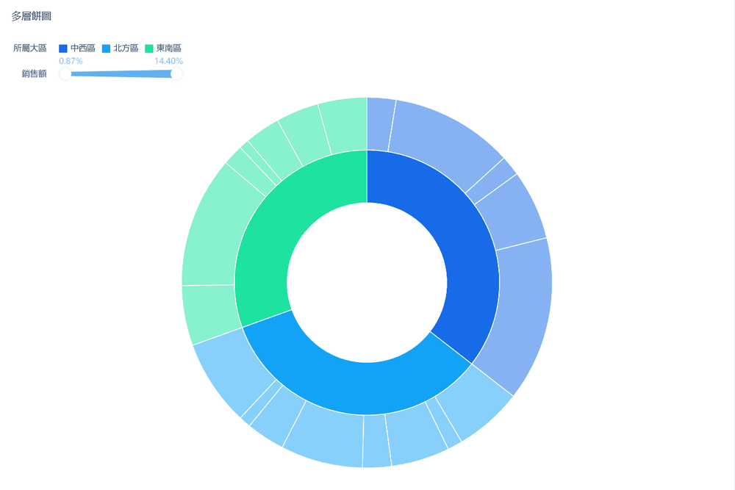Click the 14.40% maximum value label
The height and width of the screenshot is (490, 735).
pos(169,61)
